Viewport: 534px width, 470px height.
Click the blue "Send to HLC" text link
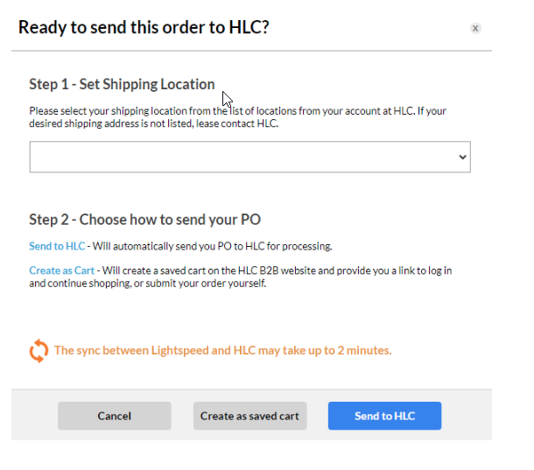coord(57,246)
